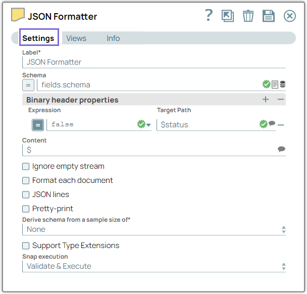Viewport: 307px width, 294px height.
Task: Click the trash delete Snap icon
Action: coord(248,16)
